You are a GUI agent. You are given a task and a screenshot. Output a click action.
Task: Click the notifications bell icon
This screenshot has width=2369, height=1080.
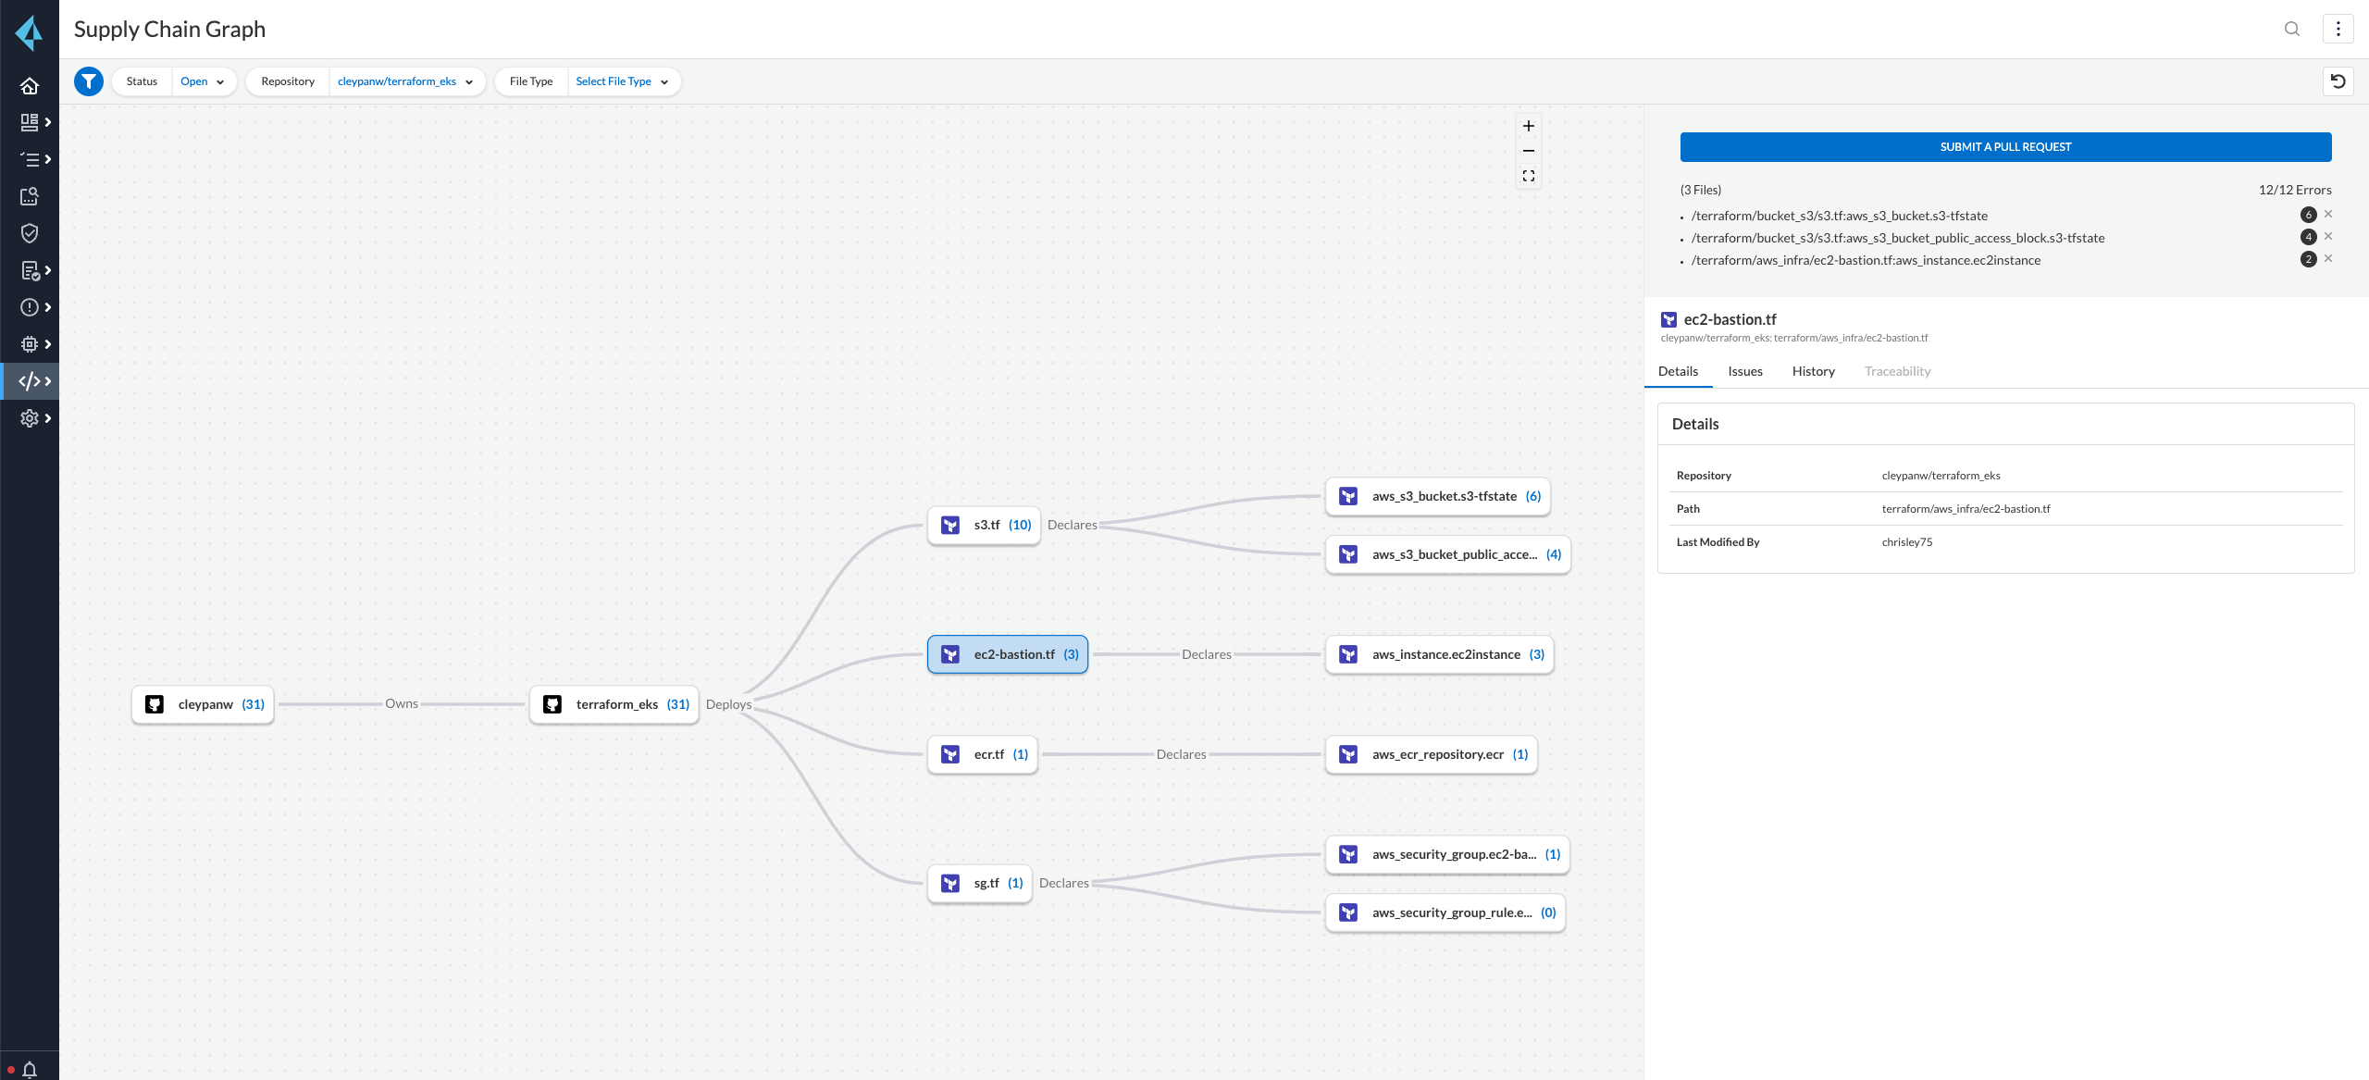click(x=30, y=1069)
